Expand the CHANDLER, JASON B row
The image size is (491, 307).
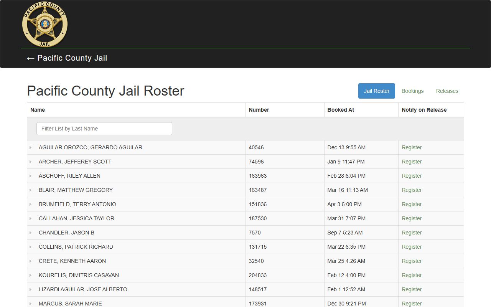(x=31, y=233)
